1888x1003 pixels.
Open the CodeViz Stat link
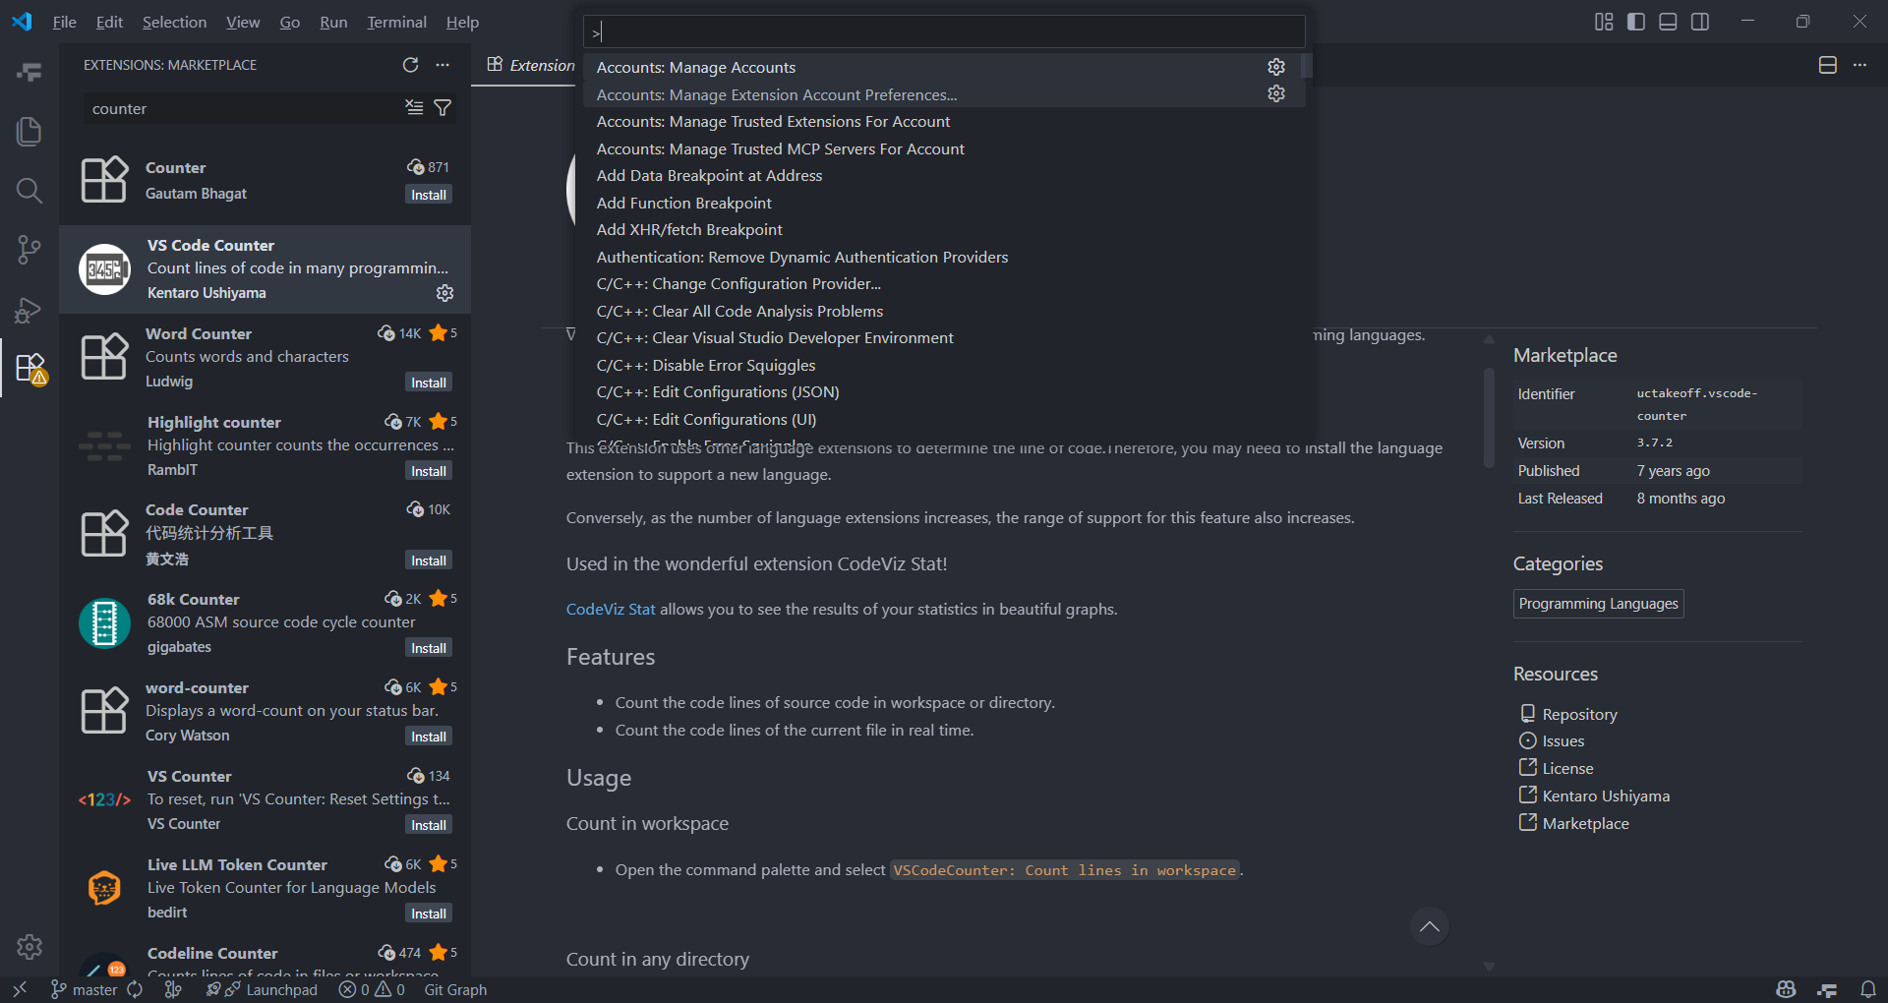tap(611, 610)
